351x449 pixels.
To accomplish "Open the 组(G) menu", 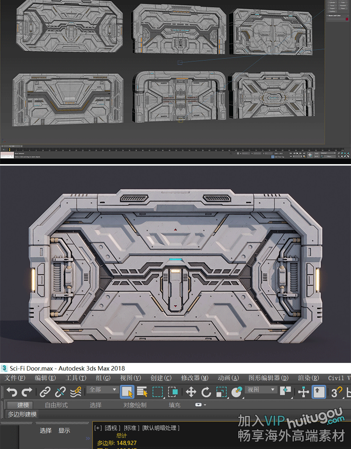I will 103,378.
